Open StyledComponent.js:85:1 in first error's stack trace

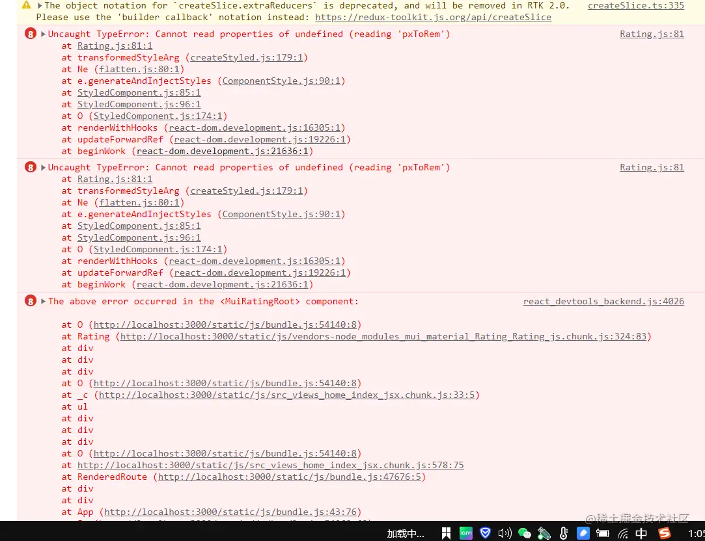(139, 92)
